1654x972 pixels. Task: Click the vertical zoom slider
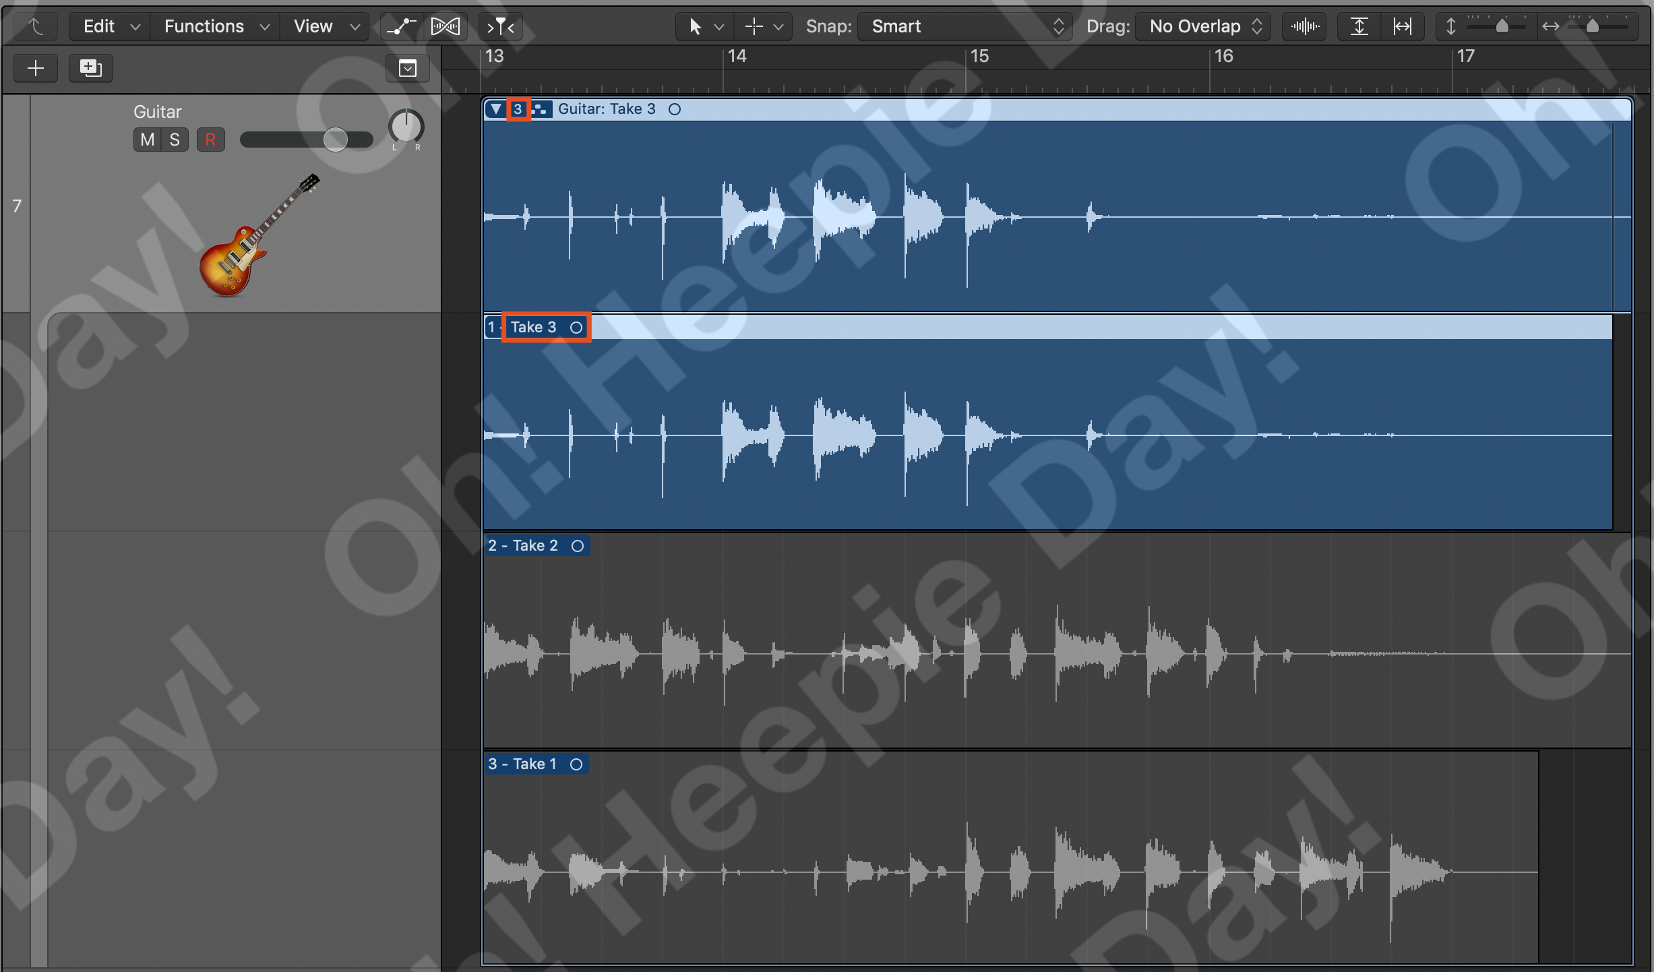click(x=1497, y=27)
